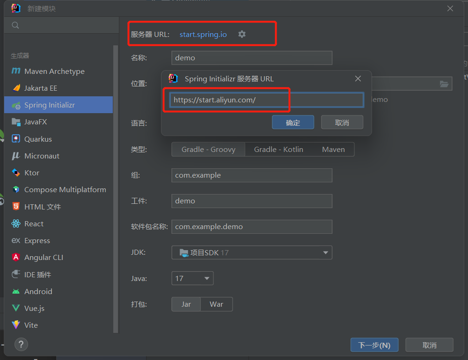468x360 pixels.
Task: Choose Compose Multiplatform generator
Action: point(65,189)
